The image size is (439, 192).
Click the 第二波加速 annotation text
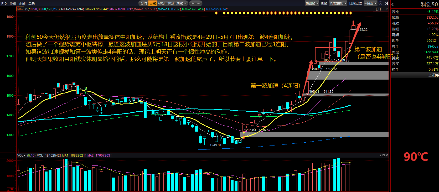coord(368,49)
